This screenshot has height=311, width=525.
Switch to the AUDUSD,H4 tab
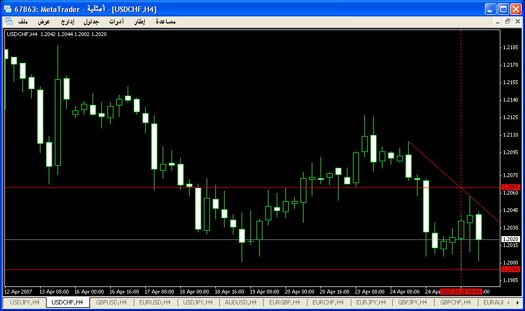pyautogui.click(x=241, y=302)
